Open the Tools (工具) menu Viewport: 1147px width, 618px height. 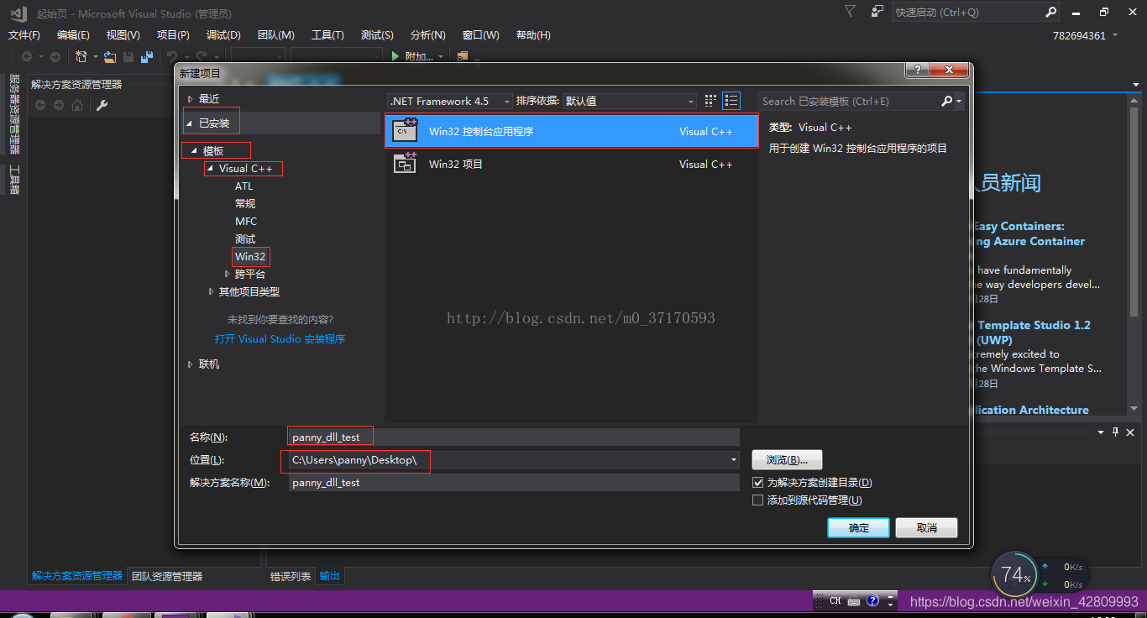(x=327, y=35)
